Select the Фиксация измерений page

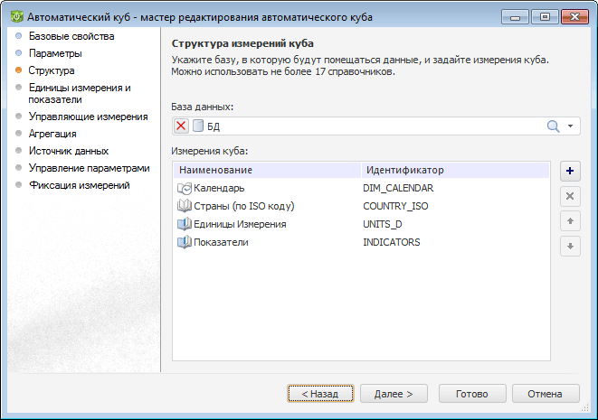(80, 185)
